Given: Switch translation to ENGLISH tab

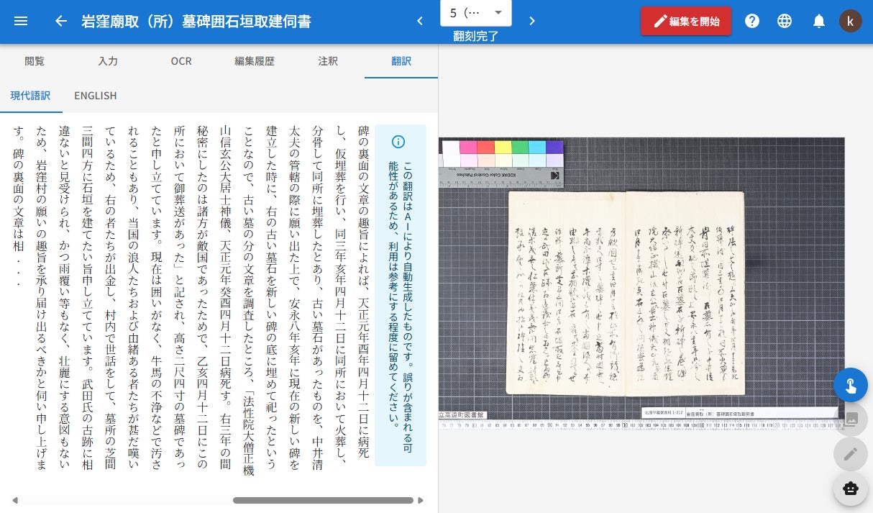Looking at the screenshot, I should tap(96, 96).
